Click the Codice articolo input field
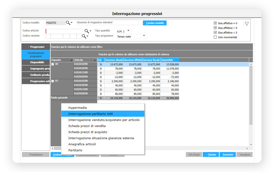The height and width of the screenshot is (172, 274). [x=65, y=31]
